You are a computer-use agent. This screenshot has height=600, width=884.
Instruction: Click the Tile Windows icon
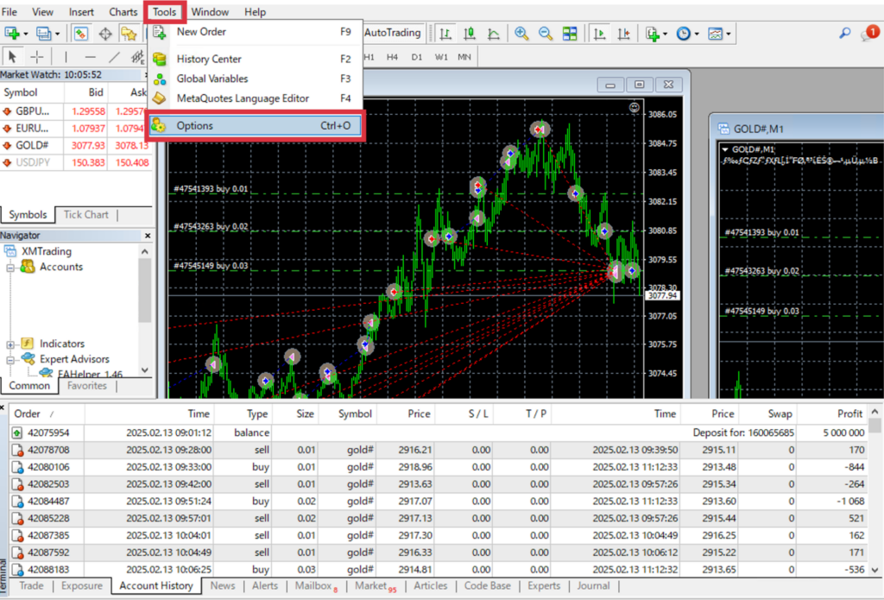(570, 34)
